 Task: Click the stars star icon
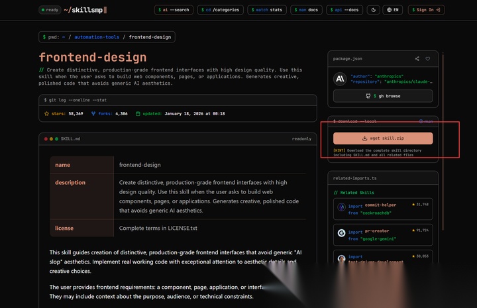(x=46, y=114)
